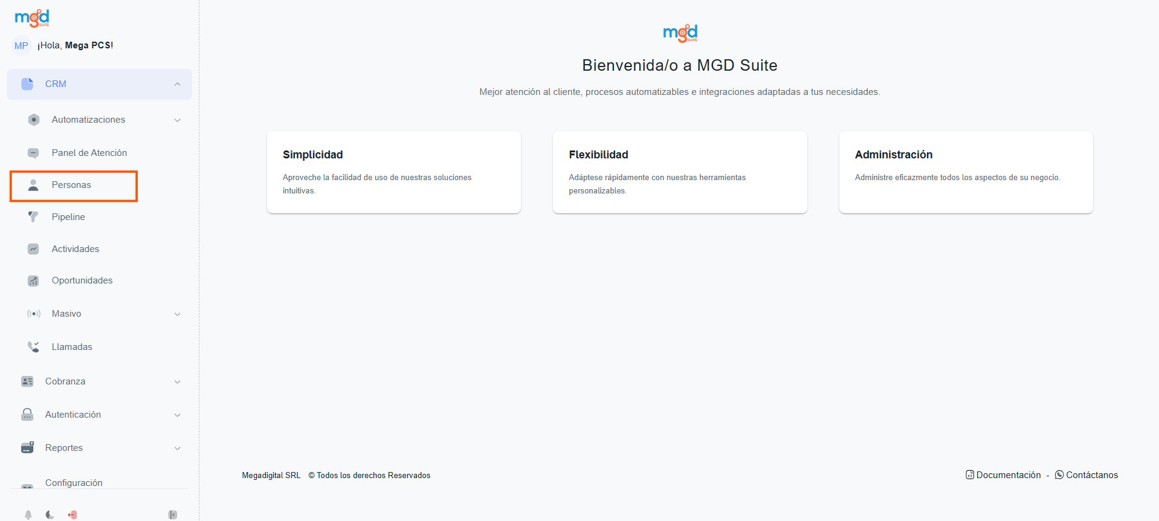Click the MP user avatar

[x=21, y=45]
